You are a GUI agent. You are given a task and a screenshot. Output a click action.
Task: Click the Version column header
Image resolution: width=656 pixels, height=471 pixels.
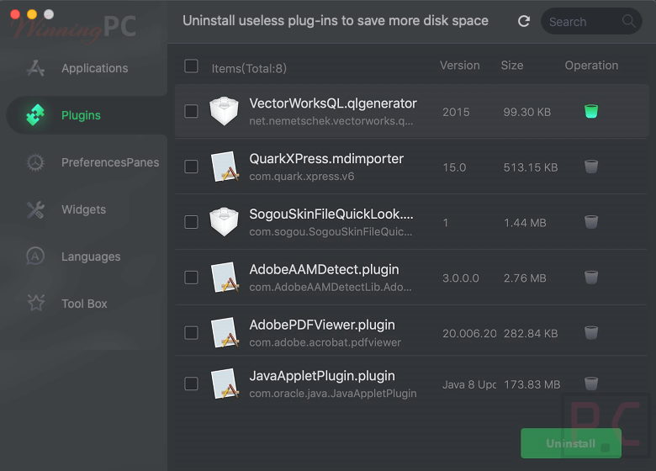(459, 66)
